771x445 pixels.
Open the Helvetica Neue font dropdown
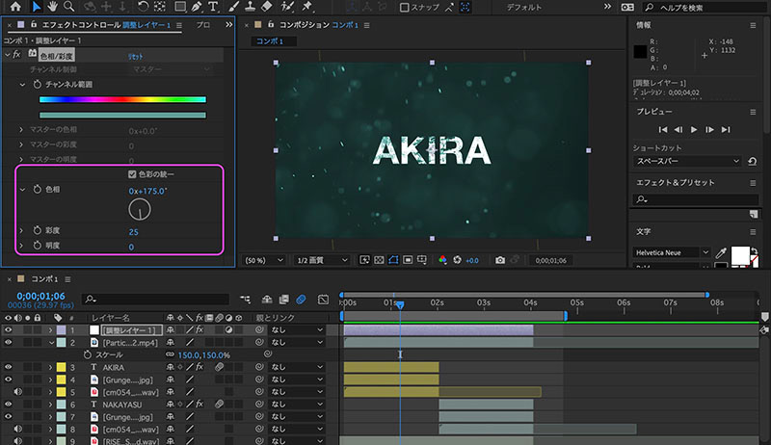tap(672, 252)
